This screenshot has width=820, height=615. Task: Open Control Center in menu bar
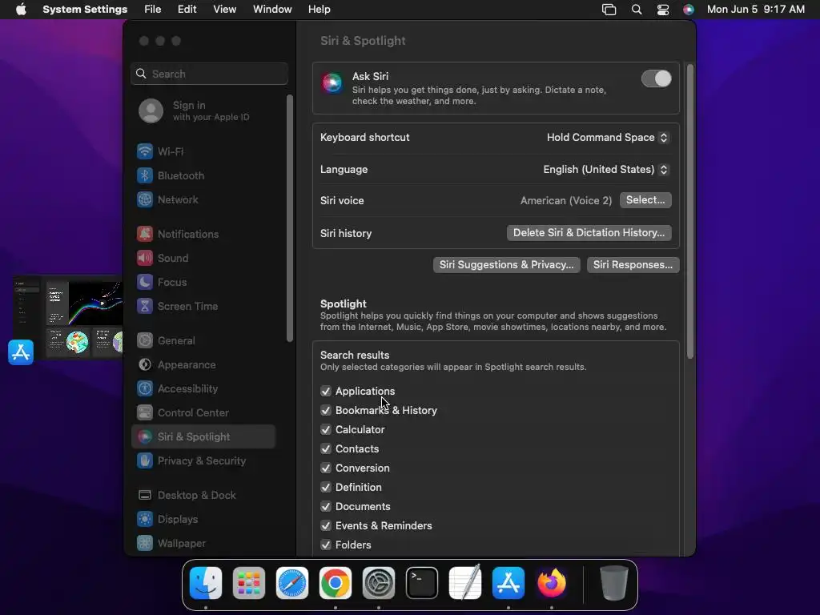[x=662, y=10]
